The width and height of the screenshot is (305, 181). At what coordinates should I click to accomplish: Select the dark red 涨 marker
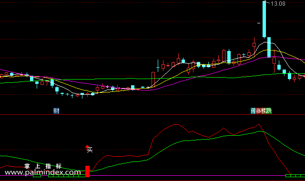coord(258,111)
